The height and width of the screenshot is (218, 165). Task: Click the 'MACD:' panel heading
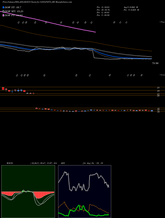(x=10, y=163)
